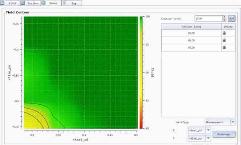Expand the Y axis vtlin_pu dropdown
241x145 pixels.
pos(208,138)
